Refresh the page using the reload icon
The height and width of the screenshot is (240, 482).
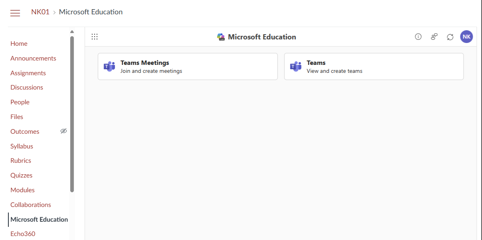(x=450, y=36)
